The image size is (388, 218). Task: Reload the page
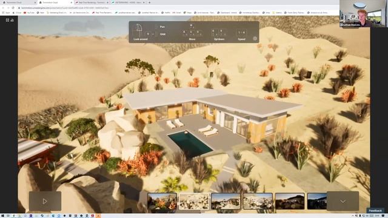13,8
